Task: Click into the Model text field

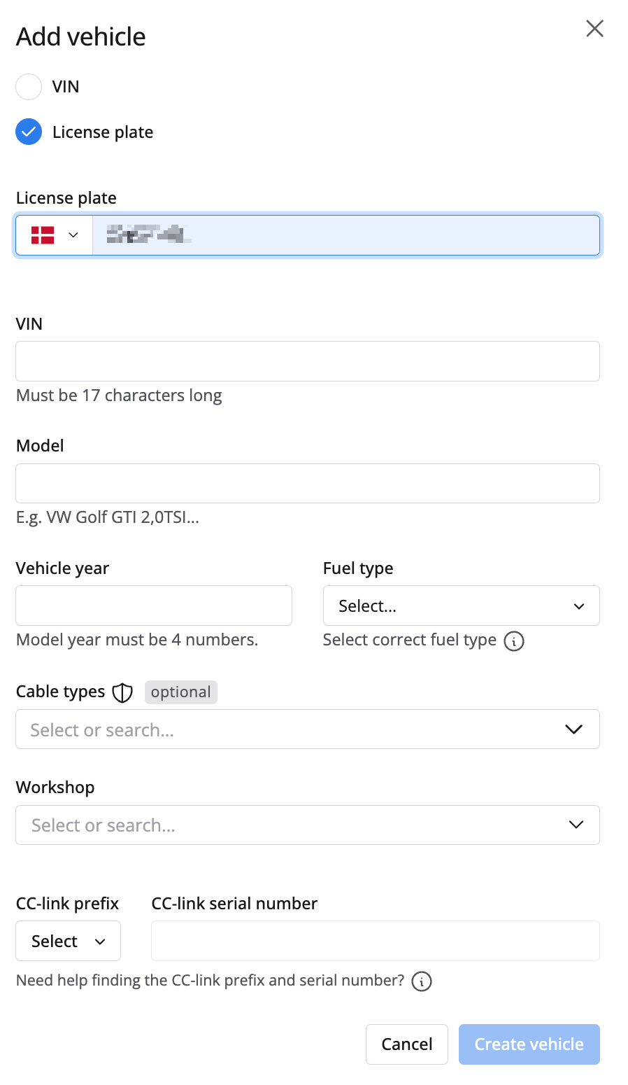Action: click(x=307, y=483)
